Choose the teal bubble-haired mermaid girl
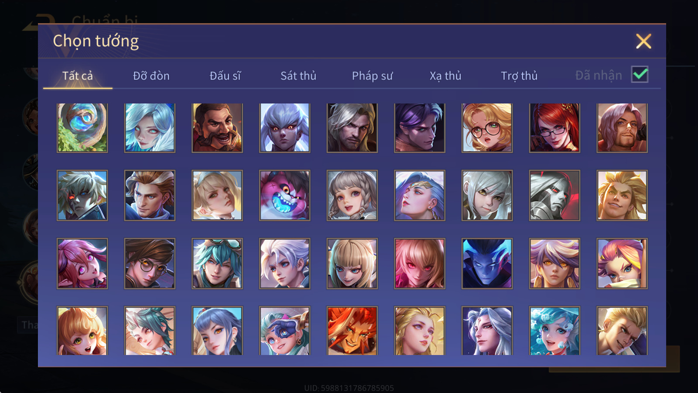 pyautogui.click(x=554, y=331)
